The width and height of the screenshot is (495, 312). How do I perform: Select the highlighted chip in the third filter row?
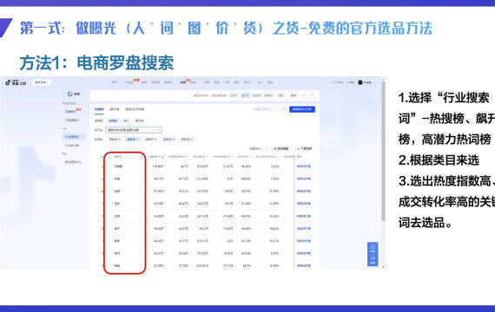pos(133,139)
